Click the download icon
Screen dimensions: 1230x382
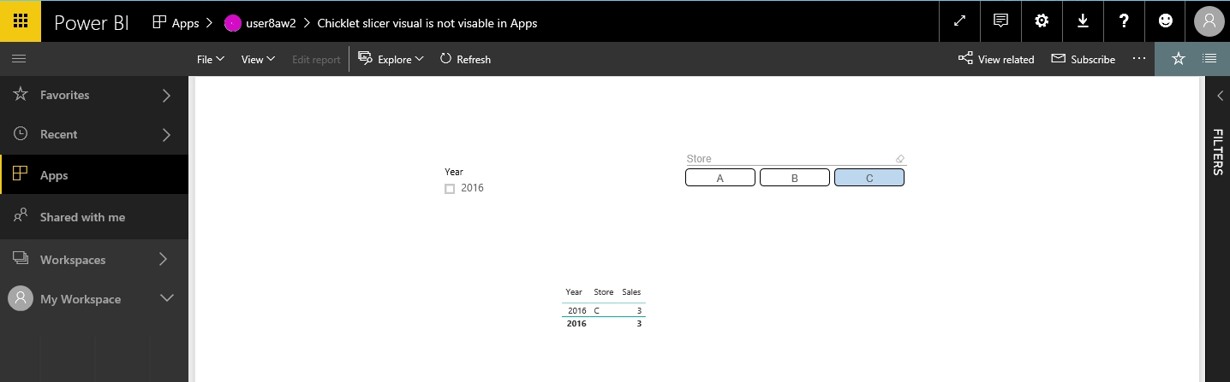(1083, 21)
